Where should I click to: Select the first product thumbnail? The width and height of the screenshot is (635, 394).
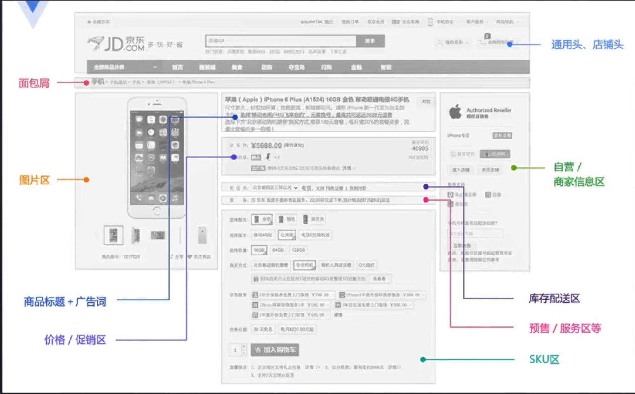(113, 235)
